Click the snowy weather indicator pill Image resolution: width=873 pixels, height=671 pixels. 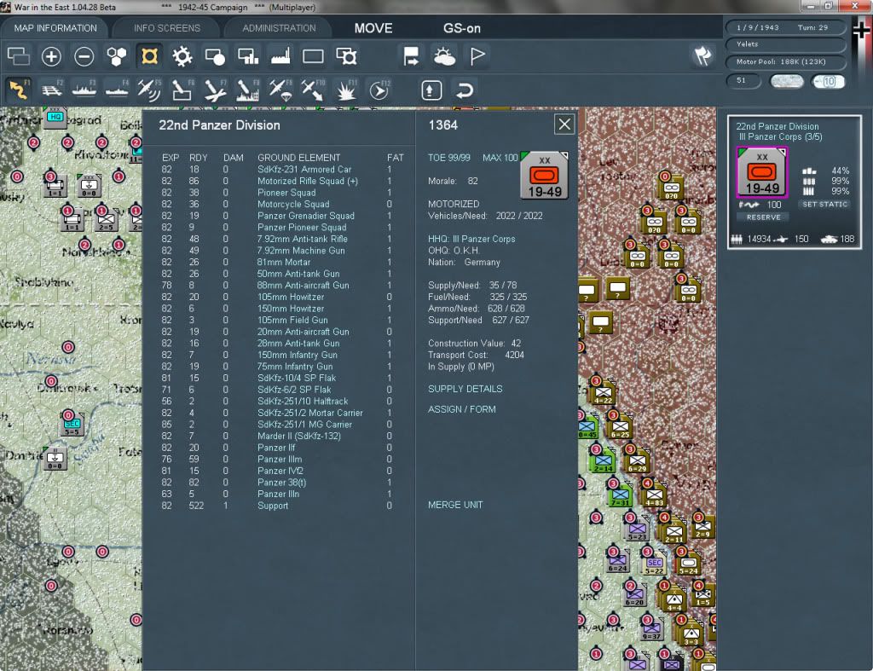point(786,81)
